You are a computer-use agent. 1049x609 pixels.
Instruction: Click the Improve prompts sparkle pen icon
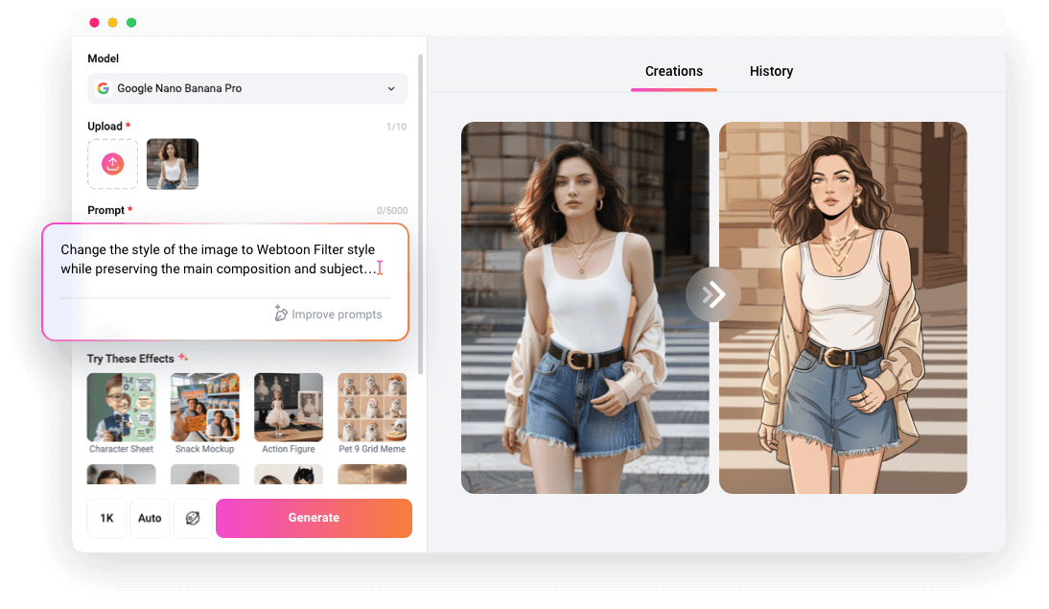[x=281, y=314]
